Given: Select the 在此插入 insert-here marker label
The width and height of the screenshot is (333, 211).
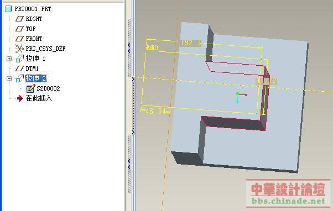Looking at the screenshot, I should coord(39,98).
